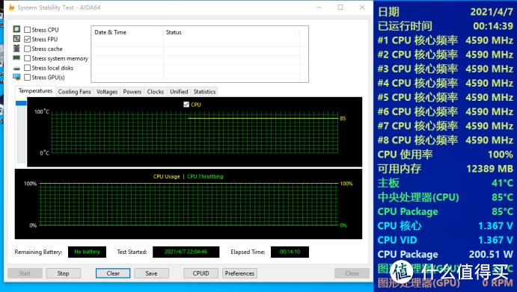The width and height of the screenshot is (517, 292).
Task: Click the Clear button
Action: [x=113, y=273]
